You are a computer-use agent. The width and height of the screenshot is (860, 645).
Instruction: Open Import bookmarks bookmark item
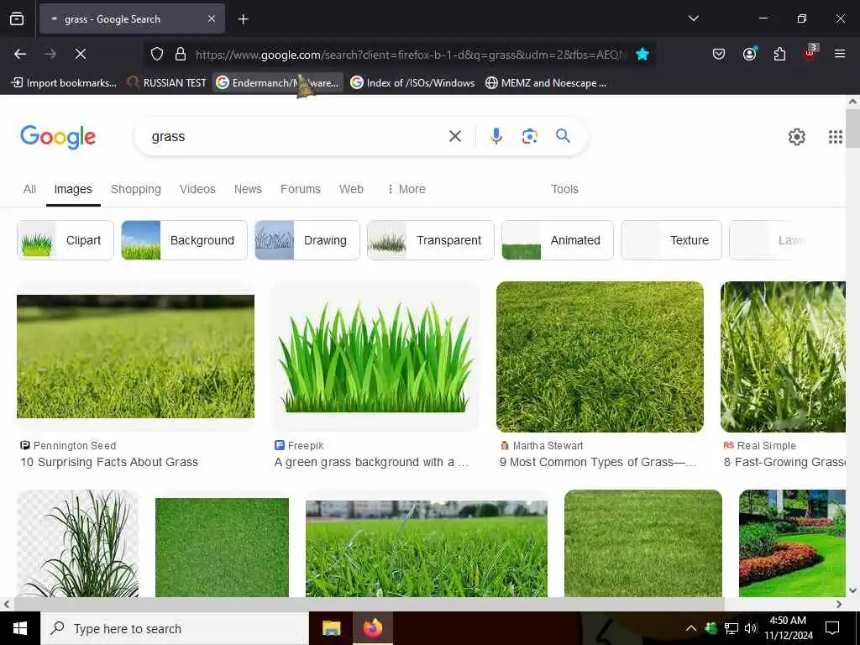(64, 83)
